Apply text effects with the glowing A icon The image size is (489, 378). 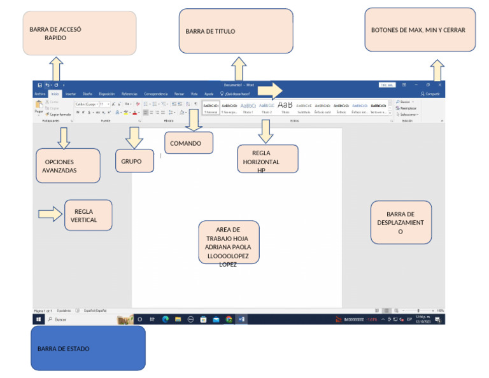coord(117,112)
